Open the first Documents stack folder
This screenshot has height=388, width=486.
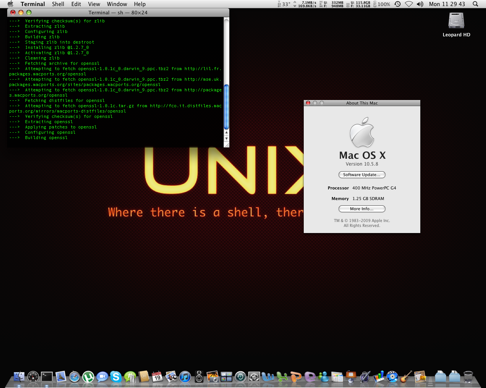440,377
